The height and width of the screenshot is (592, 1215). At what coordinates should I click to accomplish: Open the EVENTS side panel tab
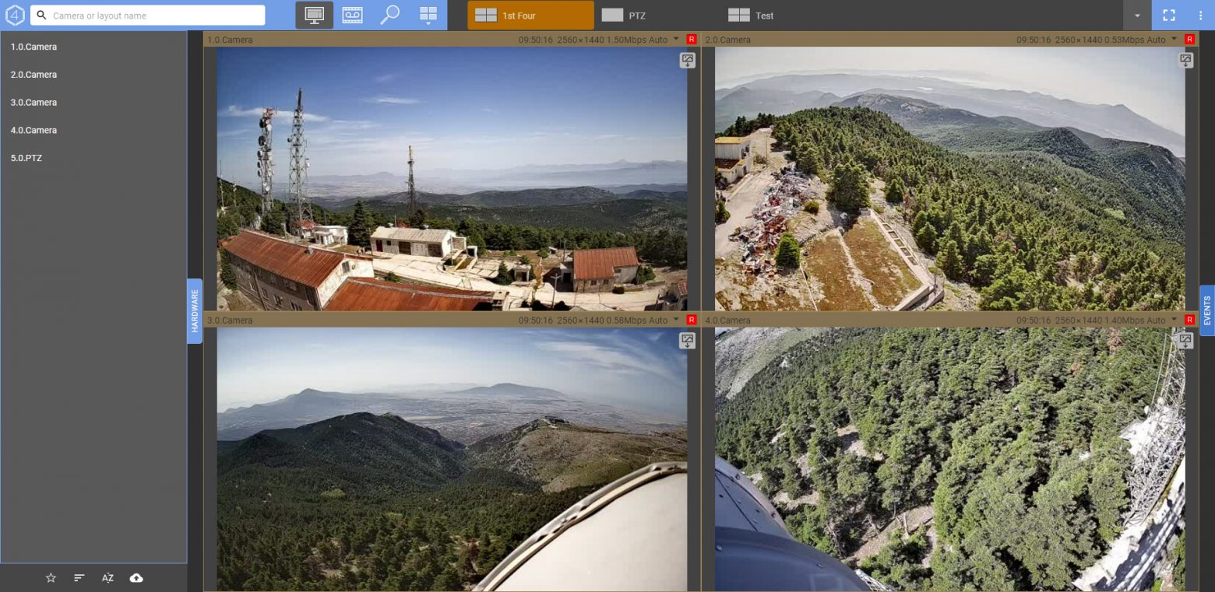[1207, 310]
